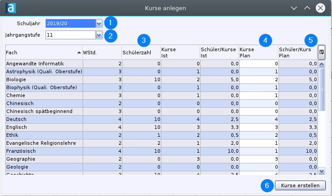Select the Chemie row
Image resolution: width=332 pixels, height=196 pixels.
161,95
